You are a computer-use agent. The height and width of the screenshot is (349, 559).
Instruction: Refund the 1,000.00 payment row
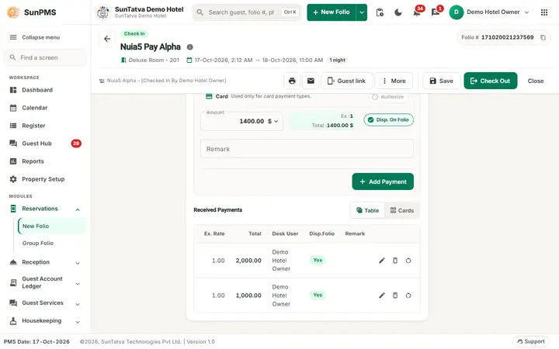pyautogui.click(x=408, y=295)
